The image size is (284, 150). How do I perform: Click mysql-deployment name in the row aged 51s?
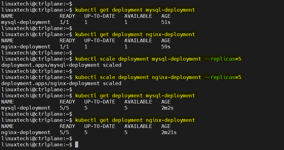click(26, 22)
